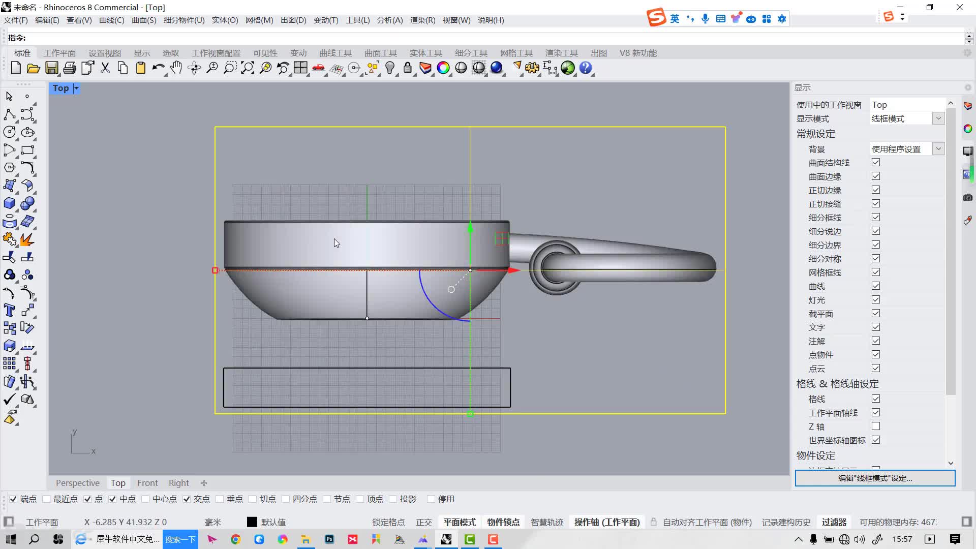Toggle the 细分框线 checkbox
Image resolution: width=976 pixels, height=549 pixels.
pyautogui.click(x=876, y=218)
